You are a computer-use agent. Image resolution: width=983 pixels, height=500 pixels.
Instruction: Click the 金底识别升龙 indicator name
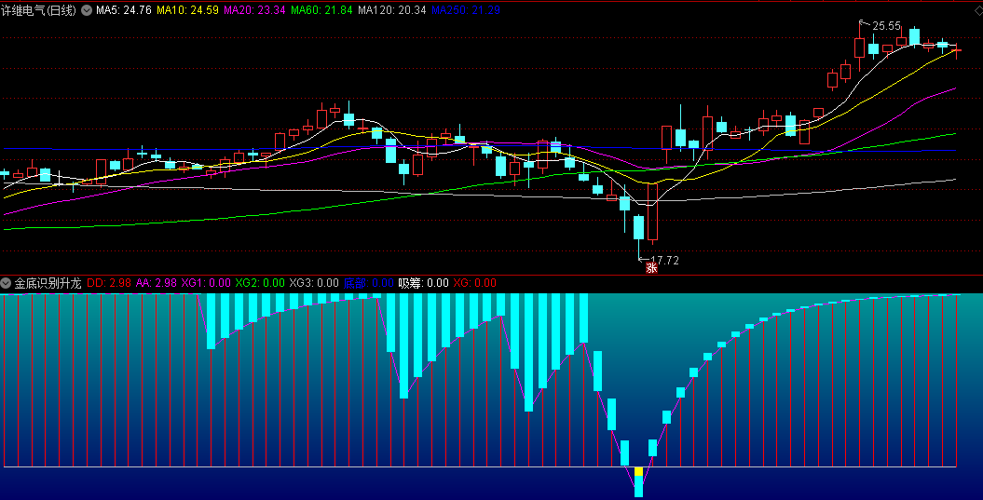(48, 283)
